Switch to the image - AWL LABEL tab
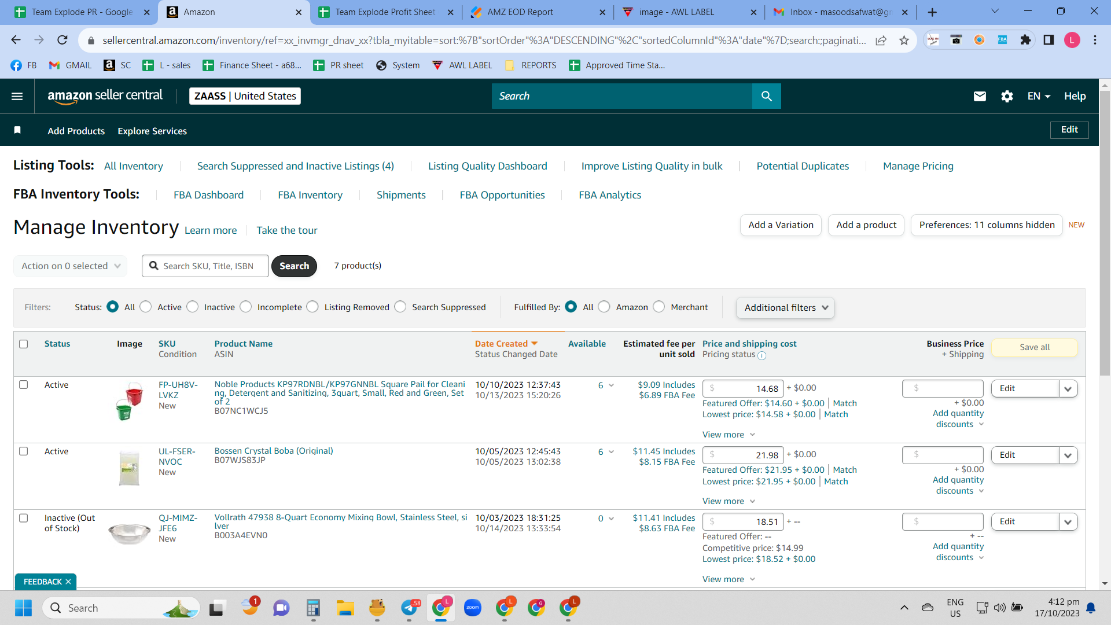Image resolution: width=1111 pixels, height=625 pixels. point(690,12)
